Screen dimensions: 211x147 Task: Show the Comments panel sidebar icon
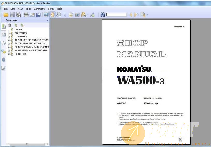click(4, 51)
